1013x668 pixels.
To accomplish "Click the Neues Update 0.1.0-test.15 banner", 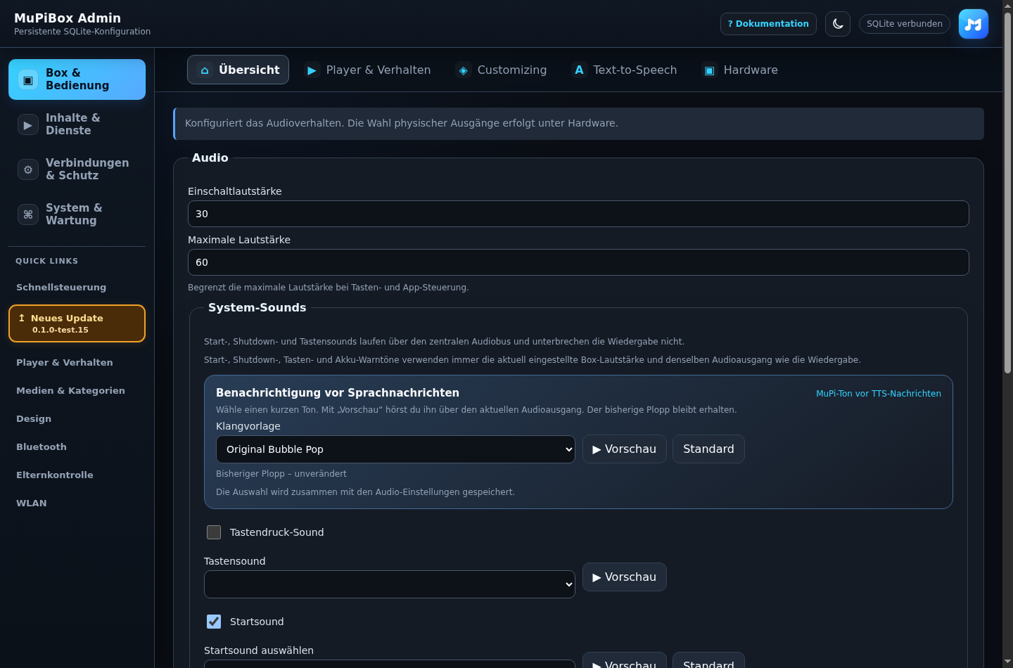I will pos(77,323).
